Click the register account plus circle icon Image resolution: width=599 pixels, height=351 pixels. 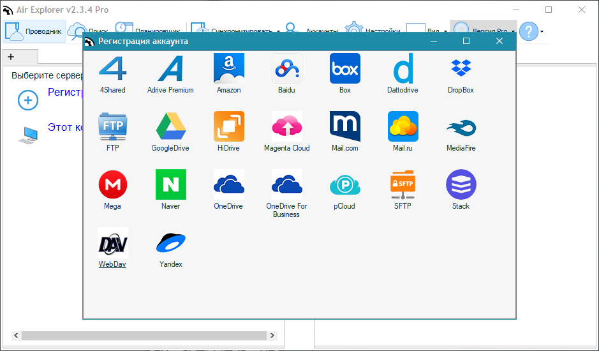coord(28,100)
